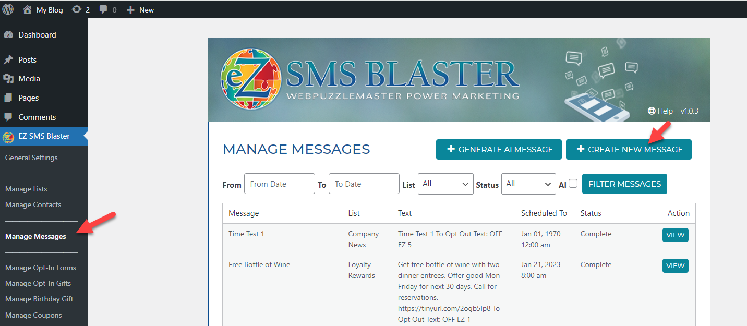
Task: Open the Status filter dropdown
Action: pyautogui.click(x=528, y=184)
